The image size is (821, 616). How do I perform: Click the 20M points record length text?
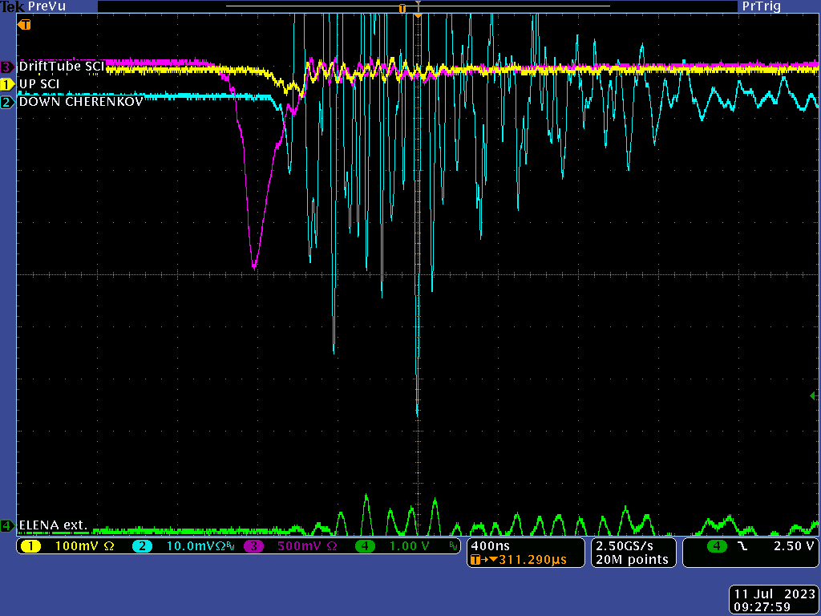(x=632, y=560)
